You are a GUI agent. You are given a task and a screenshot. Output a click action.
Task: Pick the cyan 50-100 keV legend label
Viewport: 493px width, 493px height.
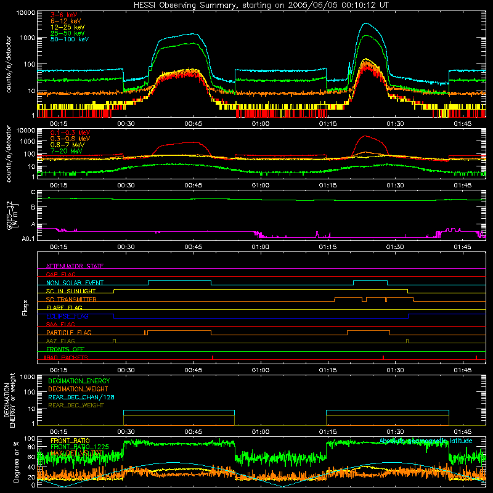tap(69, 39)
